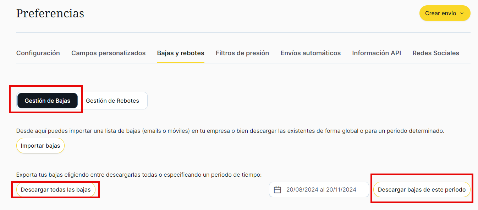Switch to Gestión de Rebotes view
This screenshot has height=210, width=478.
[112, 101]
